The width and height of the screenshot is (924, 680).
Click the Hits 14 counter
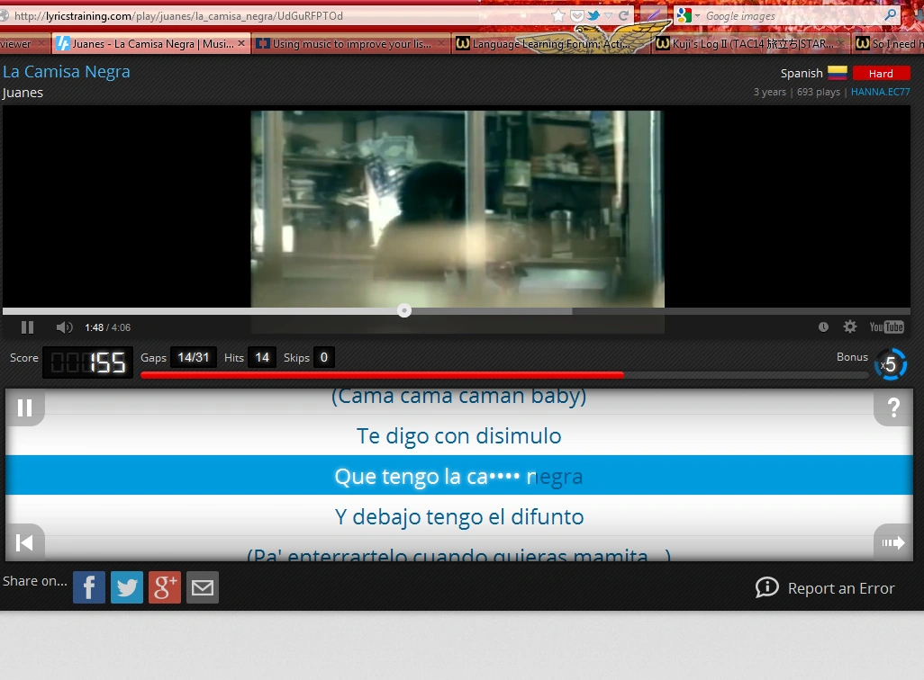(262, 357)
